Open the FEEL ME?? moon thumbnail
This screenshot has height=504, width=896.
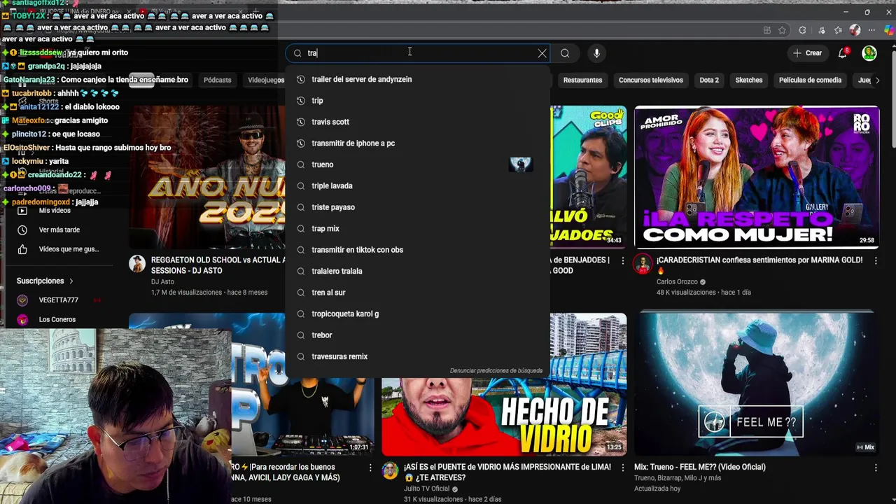point(757,384)
